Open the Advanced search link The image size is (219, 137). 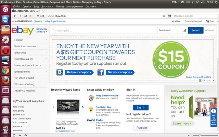pos(209,30)
